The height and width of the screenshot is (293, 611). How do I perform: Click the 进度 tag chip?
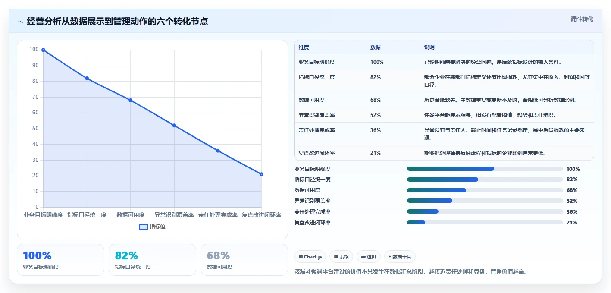[x=368, y=257]
